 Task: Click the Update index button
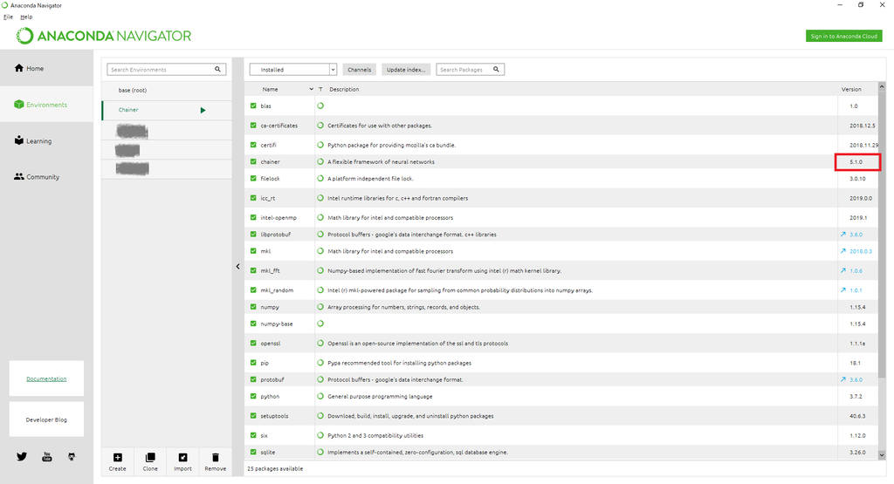point(406,70)
